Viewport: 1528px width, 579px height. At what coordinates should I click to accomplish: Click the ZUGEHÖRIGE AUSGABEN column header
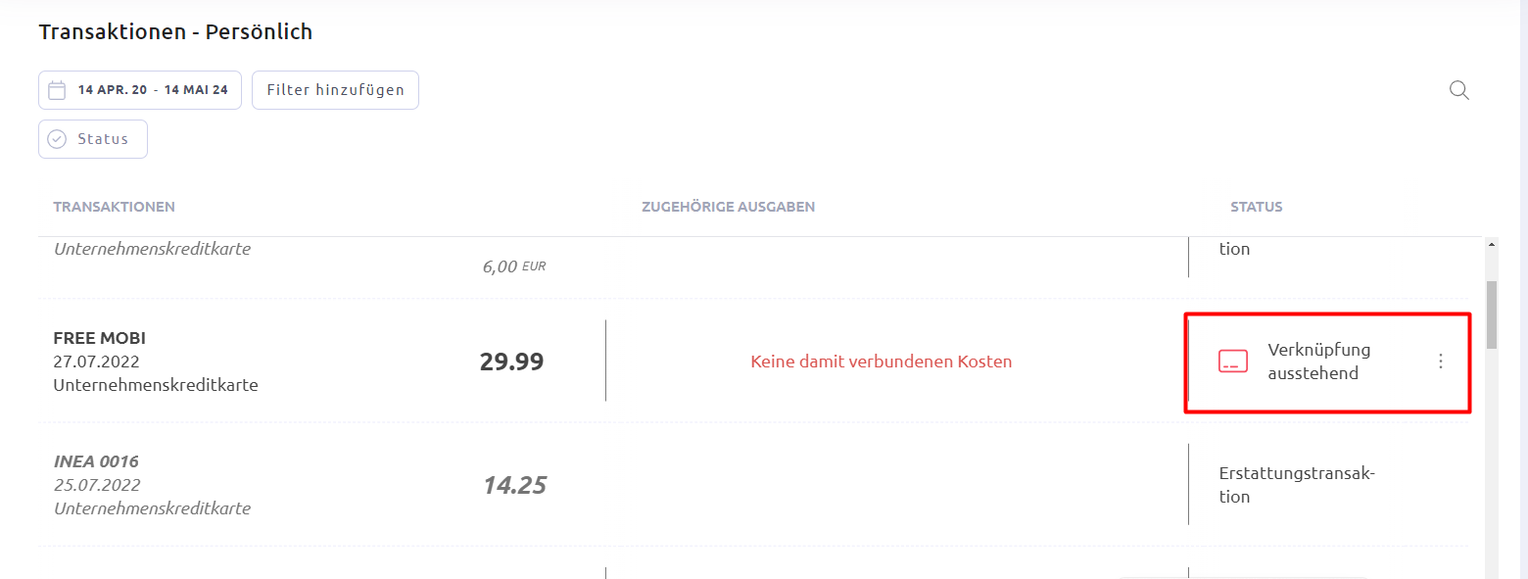tap(728, 207)
